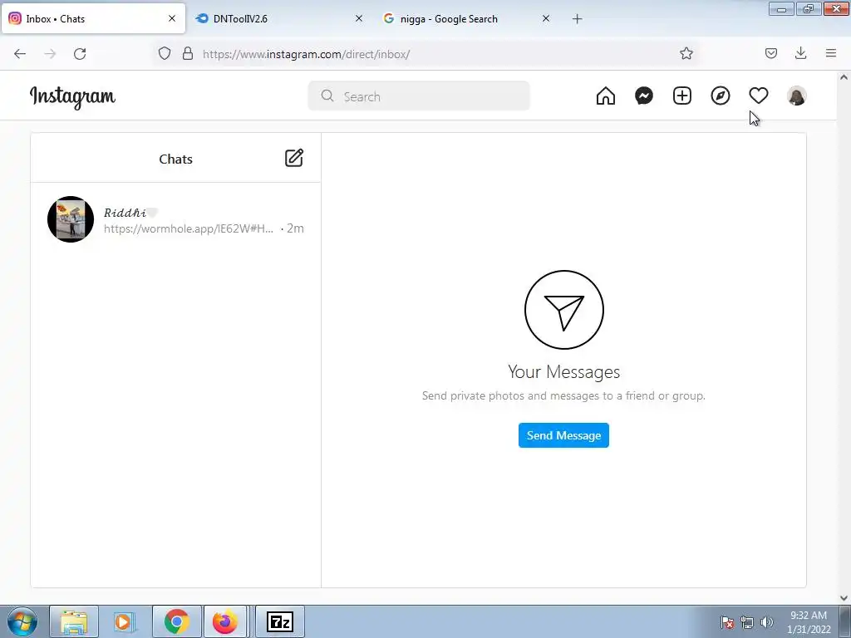Image resolution: width=851 pixels, height=638 pixels.
Task: Open the Explore compass icon
Action: coord(721,96)
